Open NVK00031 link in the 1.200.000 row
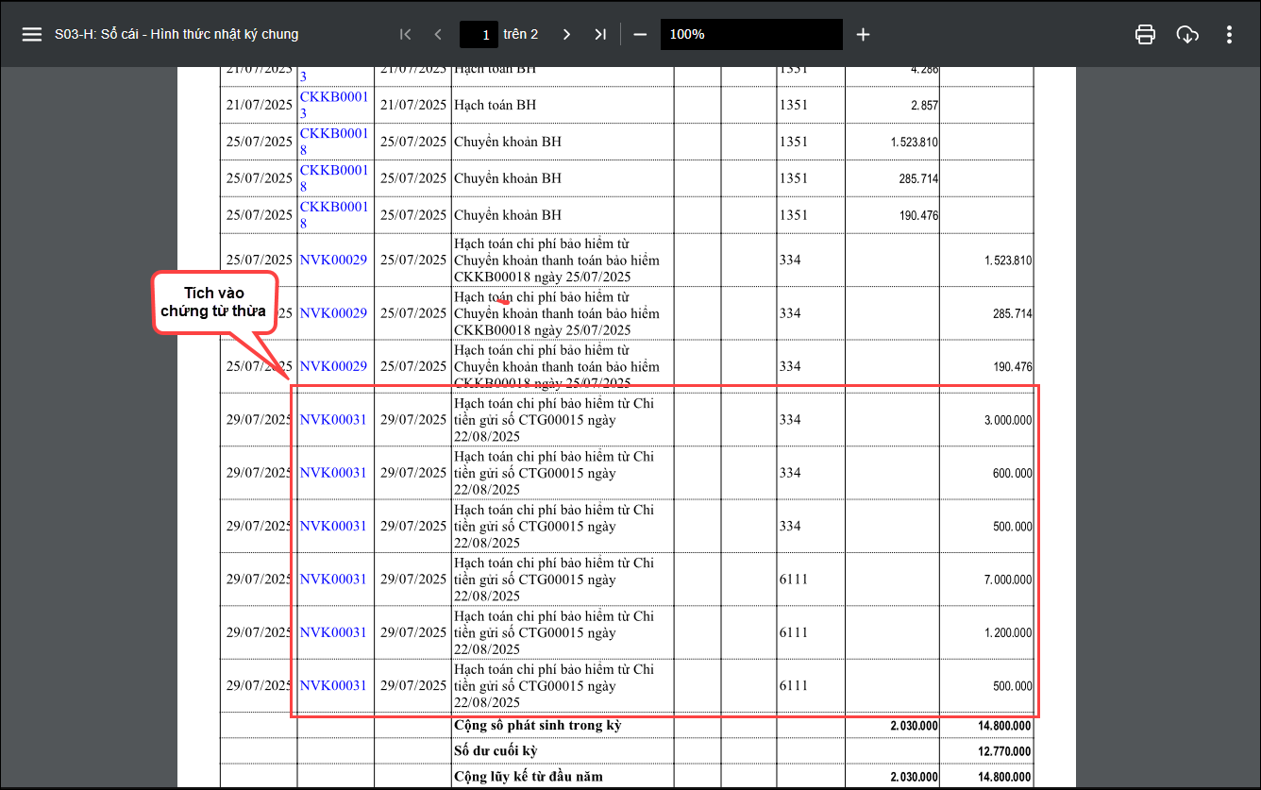Image resolution: width=1261 pixels, height=790 pixels. coord(333,631)
